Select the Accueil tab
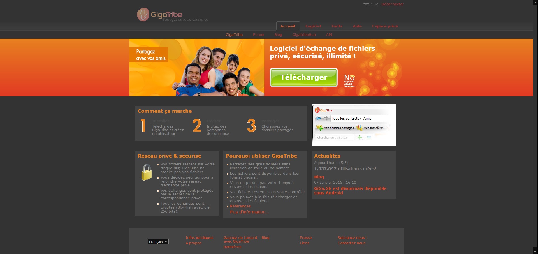This screenshot has width=538, height=254. 288,26
